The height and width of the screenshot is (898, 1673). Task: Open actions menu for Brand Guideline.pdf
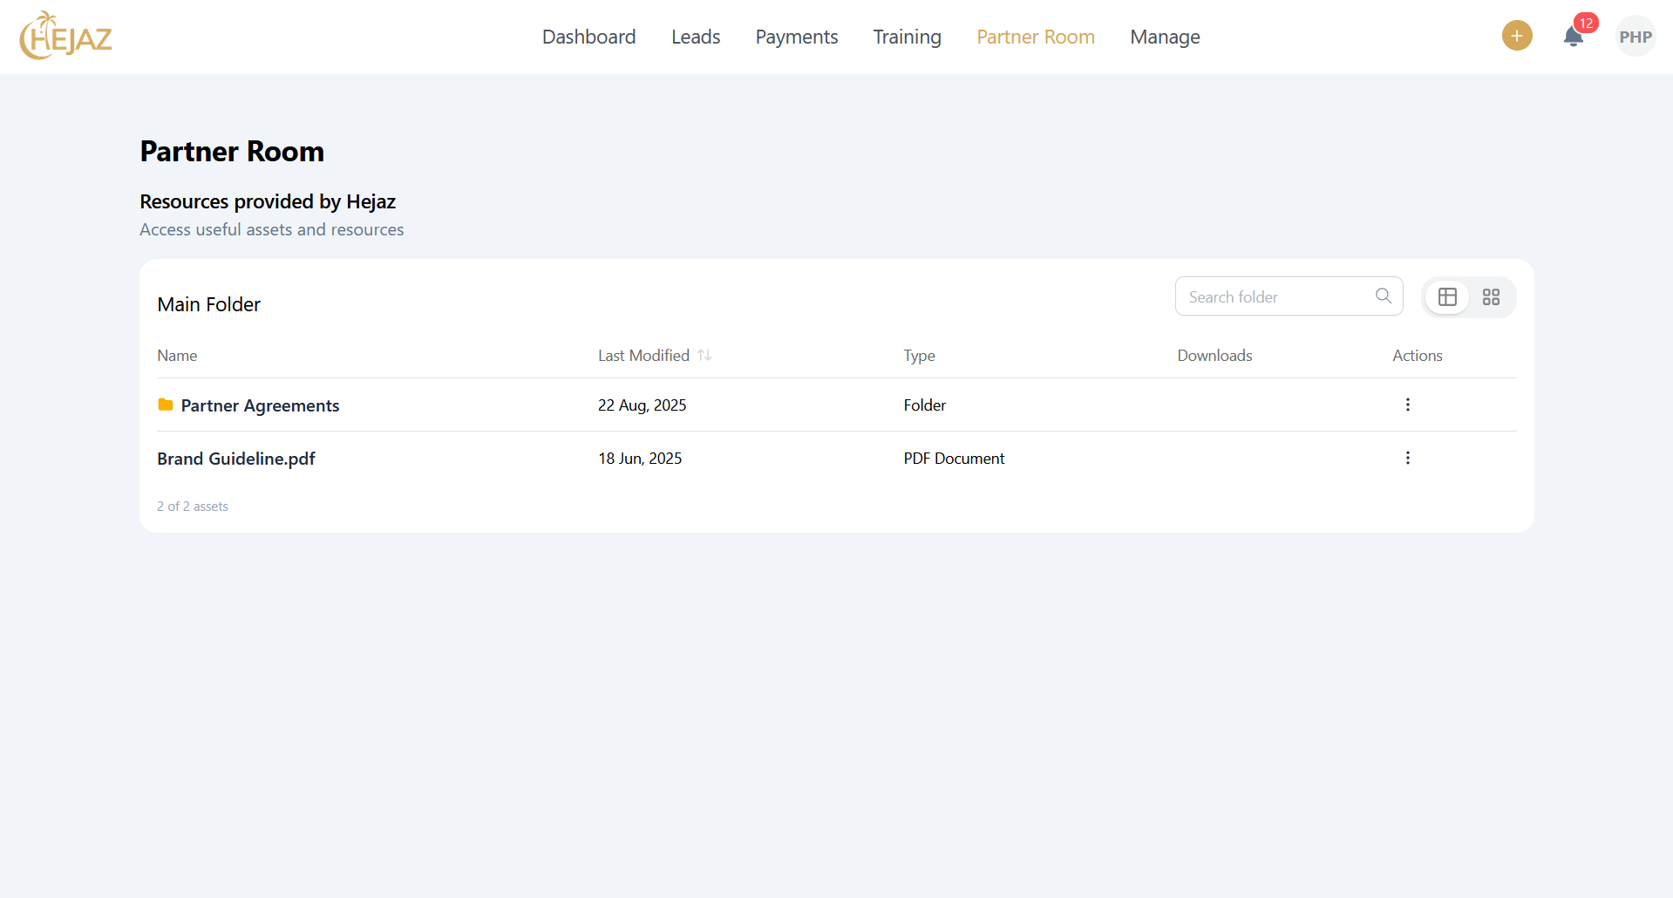(1407, 458)
